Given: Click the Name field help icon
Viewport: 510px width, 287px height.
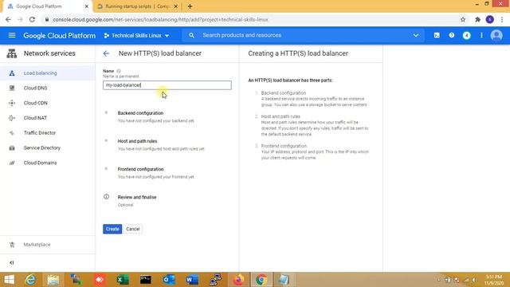Looking at the screenshot, I should (119, 71).
